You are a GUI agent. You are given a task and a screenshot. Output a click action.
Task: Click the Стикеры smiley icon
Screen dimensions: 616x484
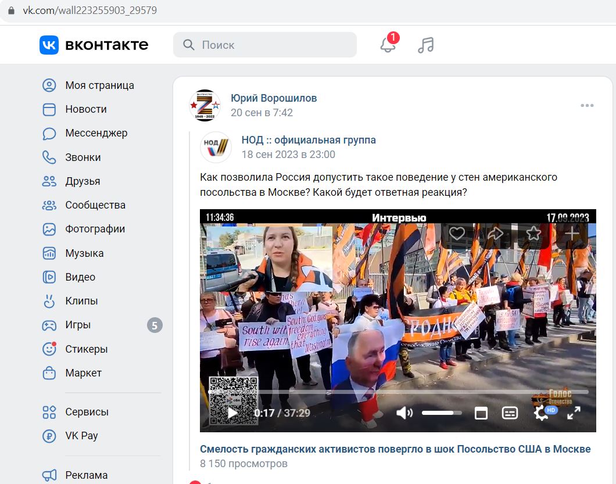click(x=49, y=349)
